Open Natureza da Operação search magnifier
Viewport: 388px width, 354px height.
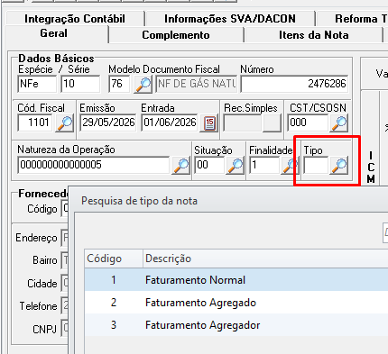coord(180,165)
